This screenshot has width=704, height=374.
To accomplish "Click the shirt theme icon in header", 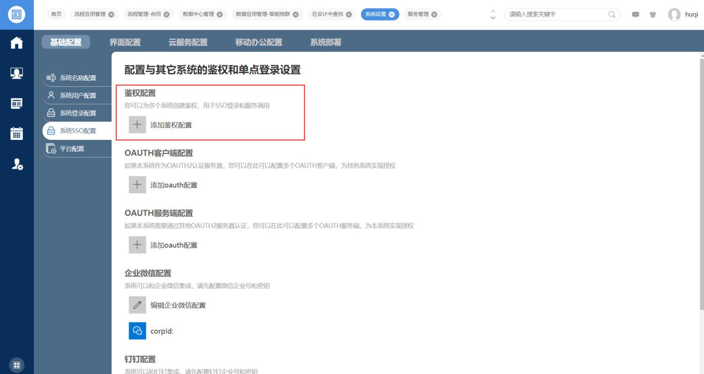I will [653, 15].
